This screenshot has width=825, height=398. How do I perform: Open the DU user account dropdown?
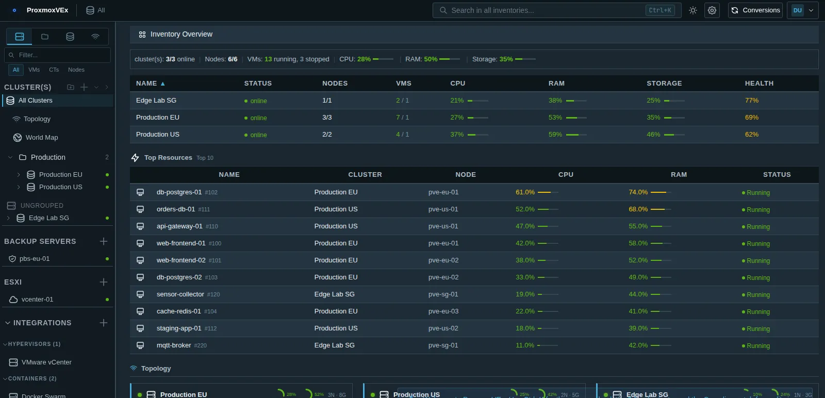[803, 10]
